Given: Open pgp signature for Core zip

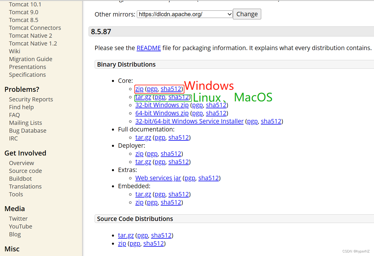Looking at the screenshot, I should [x=152, y=89].
